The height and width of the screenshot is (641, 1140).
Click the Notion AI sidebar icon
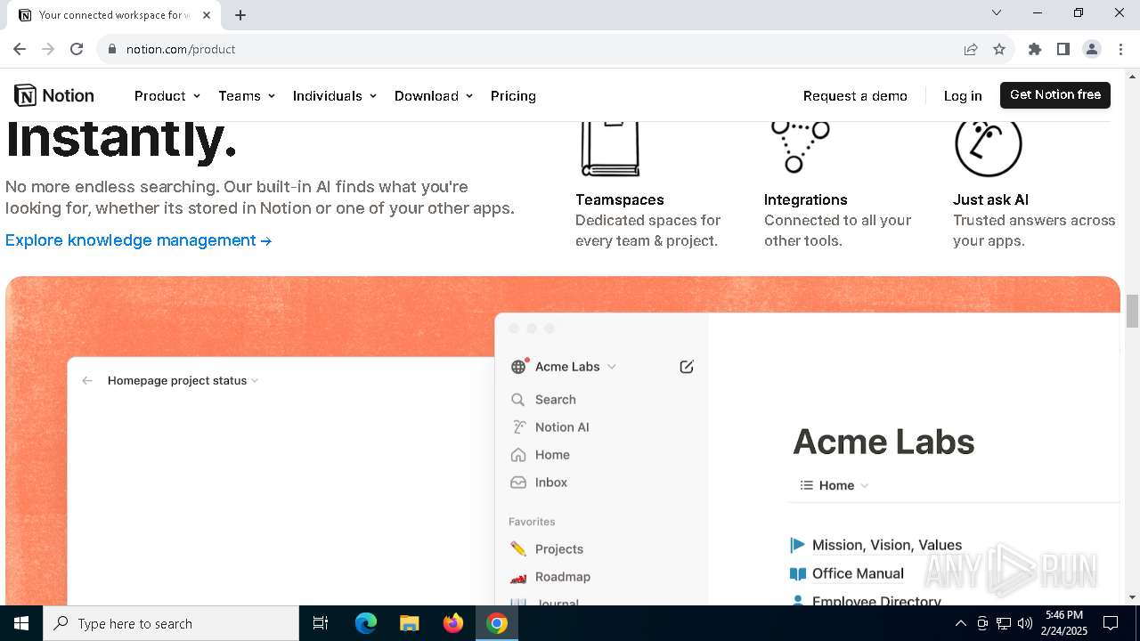click(x=518, y=427)
